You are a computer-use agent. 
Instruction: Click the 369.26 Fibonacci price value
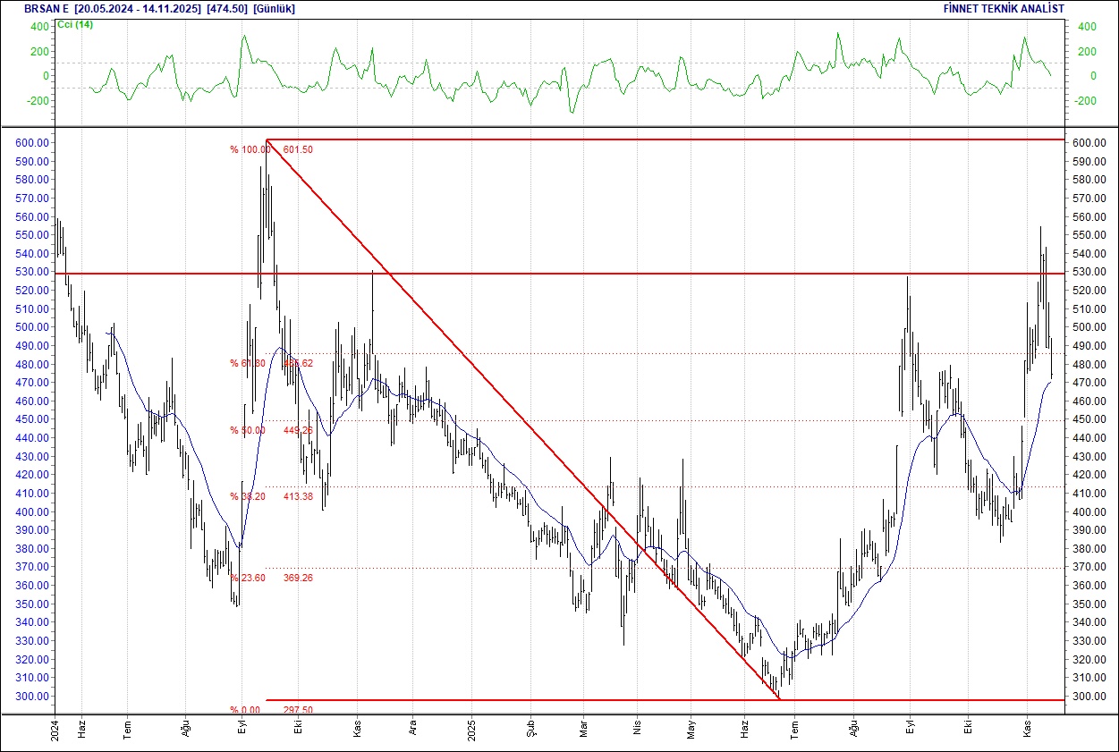click(298, 578)
